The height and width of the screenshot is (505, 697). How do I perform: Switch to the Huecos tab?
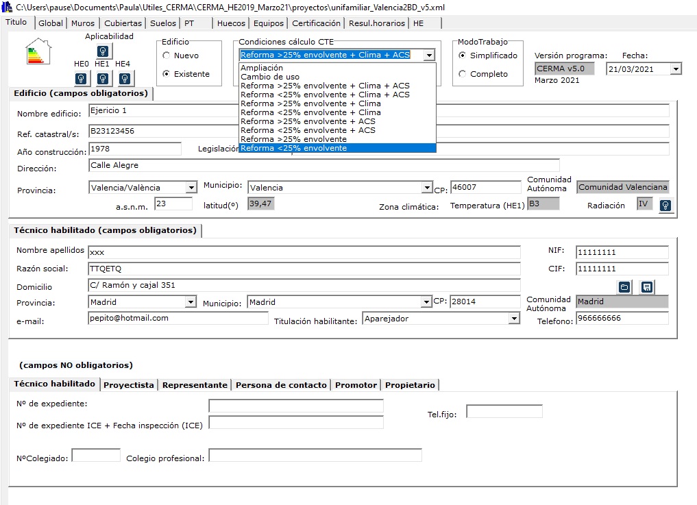(x=231, y=23)
